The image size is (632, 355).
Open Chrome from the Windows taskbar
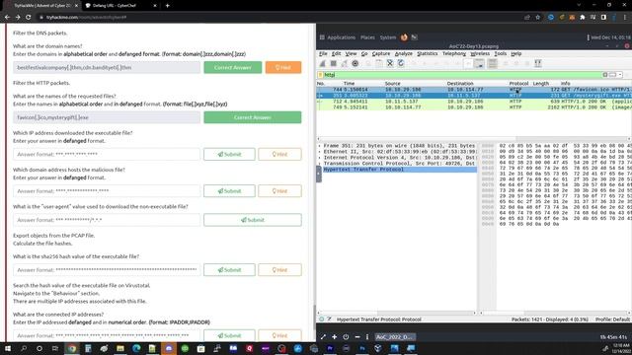click(72, 348)
